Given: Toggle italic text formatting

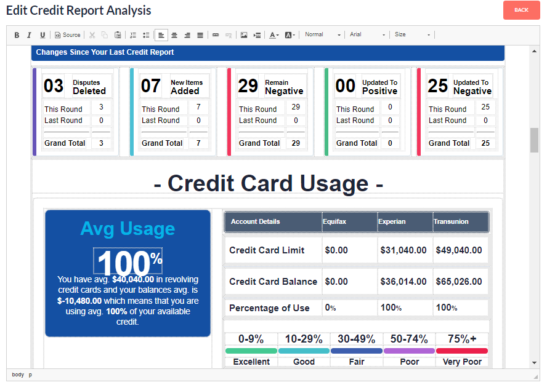Looking at the screenshot, I should (29, 35).
